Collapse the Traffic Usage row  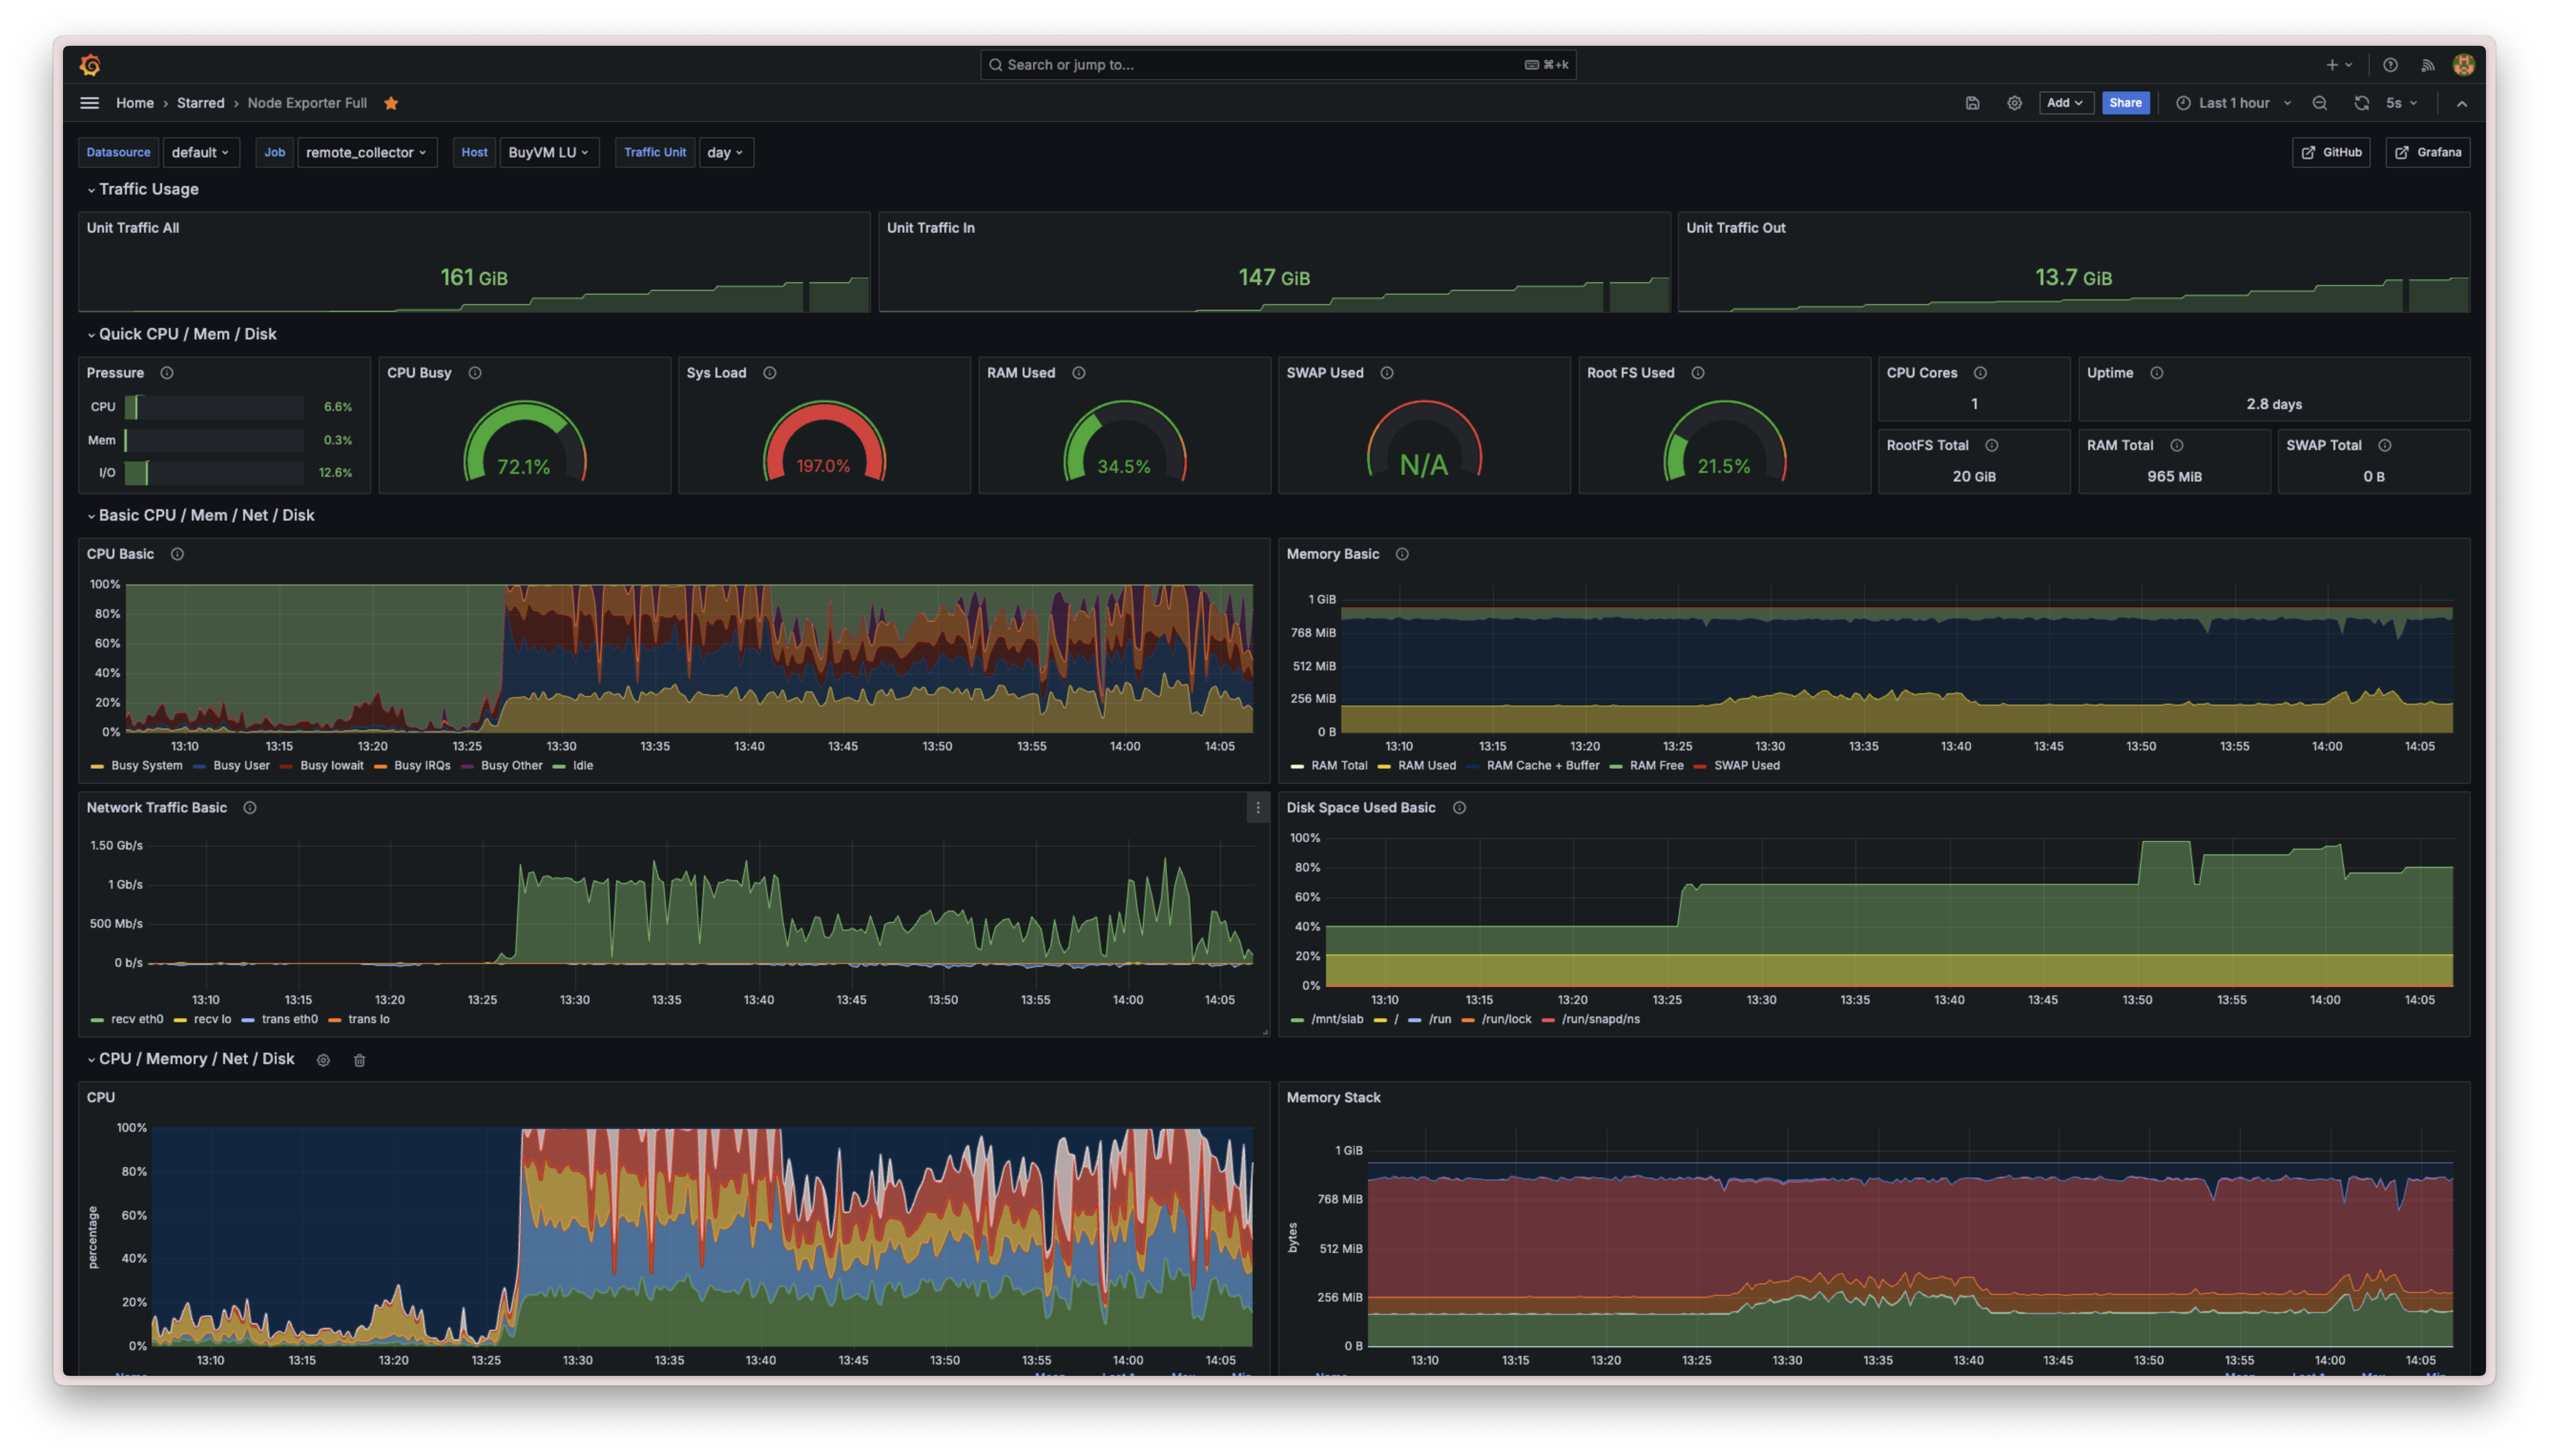[x=148, y=189]
